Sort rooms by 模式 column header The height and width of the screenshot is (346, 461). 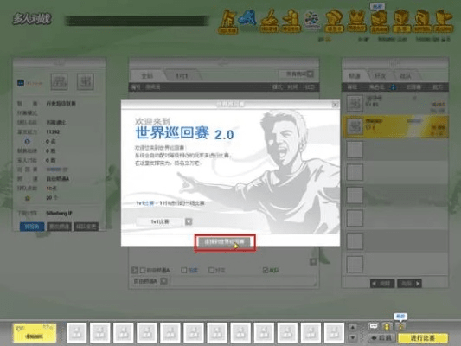coord(278,87)
